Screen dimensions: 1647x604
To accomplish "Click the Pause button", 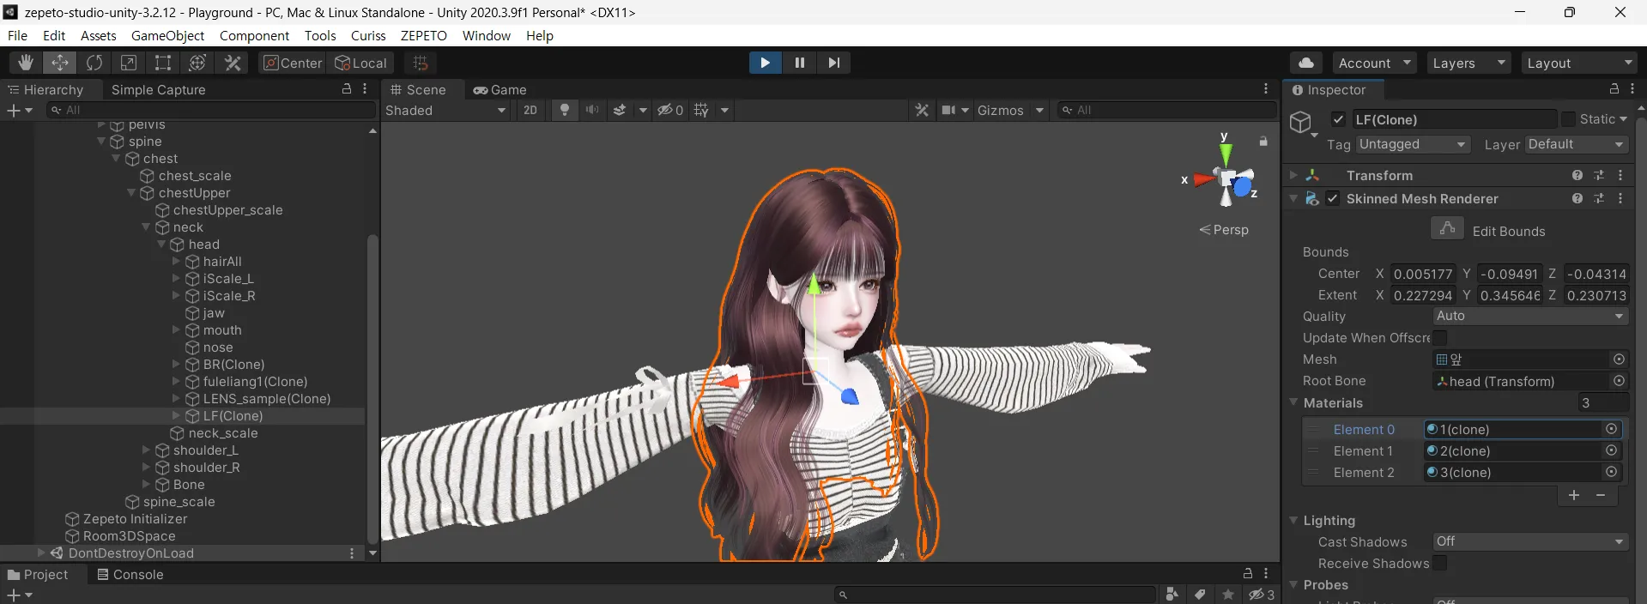I will tap(800, 63).
